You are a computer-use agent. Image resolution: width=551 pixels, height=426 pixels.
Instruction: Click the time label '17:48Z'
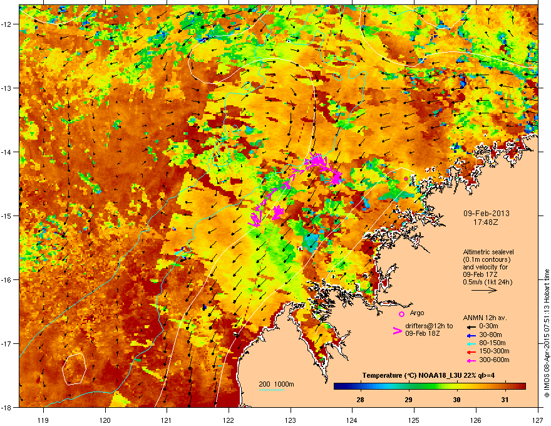[x=486, y=222]
